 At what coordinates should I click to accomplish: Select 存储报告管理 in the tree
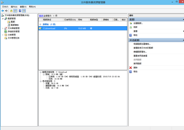click(14, 32)
